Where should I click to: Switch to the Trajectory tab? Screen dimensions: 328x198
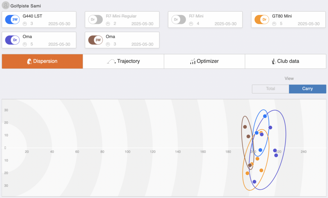click(123, 61)
